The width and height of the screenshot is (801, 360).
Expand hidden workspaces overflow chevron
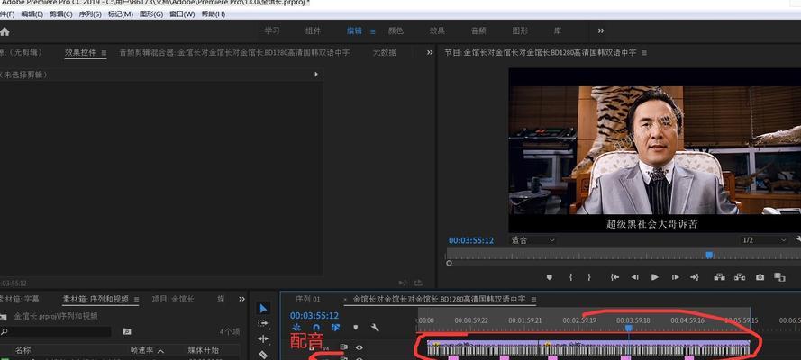[x=601, y=31]
